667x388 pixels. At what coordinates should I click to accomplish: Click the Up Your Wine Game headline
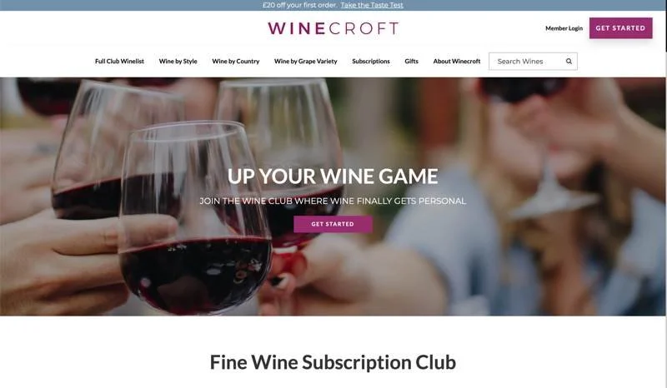(x=333, y=176)
